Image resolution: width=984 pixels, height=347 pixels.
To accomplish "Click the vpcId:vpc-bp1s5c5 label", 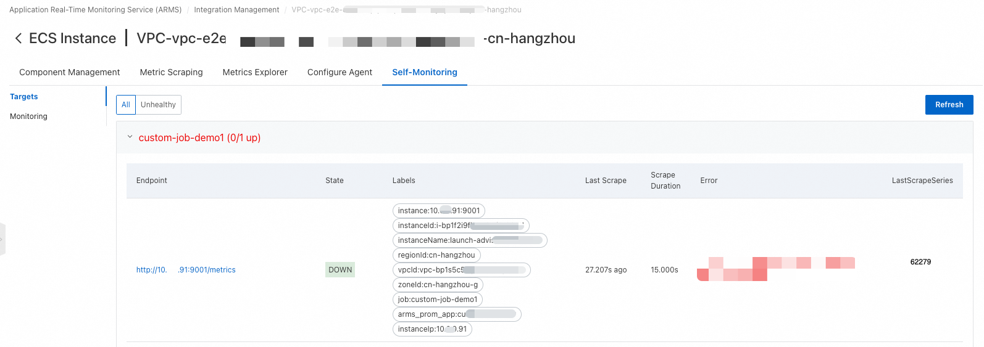I will 462,270.
